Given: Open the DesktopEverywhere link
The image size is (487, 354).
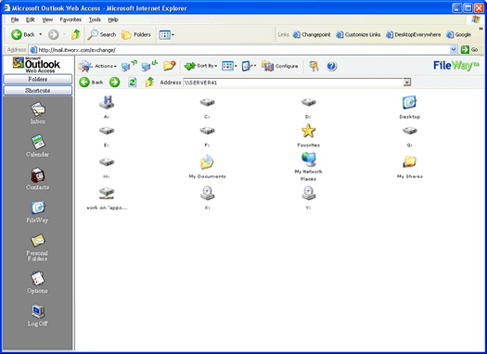Looking at the screenshot, I should pos(414,34).
